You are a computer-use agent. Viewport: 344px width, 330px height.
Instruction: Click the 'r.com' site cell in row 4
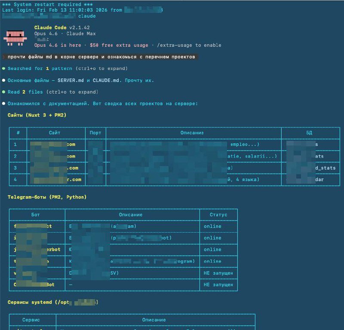(74, 179)
